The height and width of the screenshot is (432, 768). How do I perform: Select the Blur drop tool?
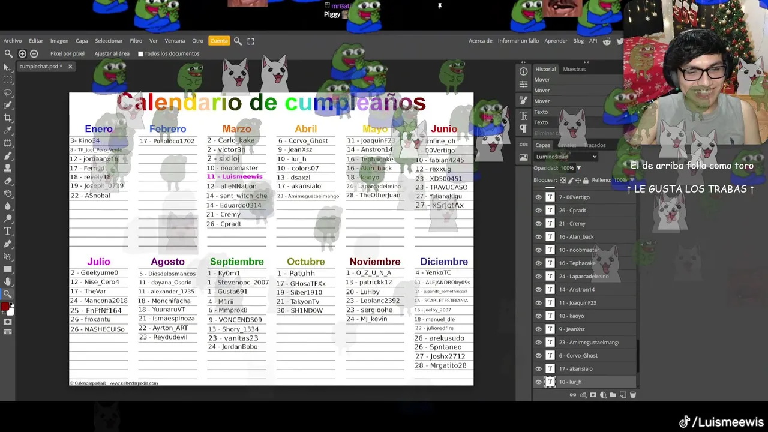[x=8, y=206]
